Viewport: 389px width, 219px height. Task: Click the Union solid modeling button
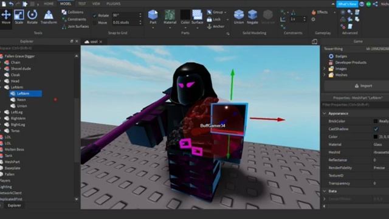(239, 17)
